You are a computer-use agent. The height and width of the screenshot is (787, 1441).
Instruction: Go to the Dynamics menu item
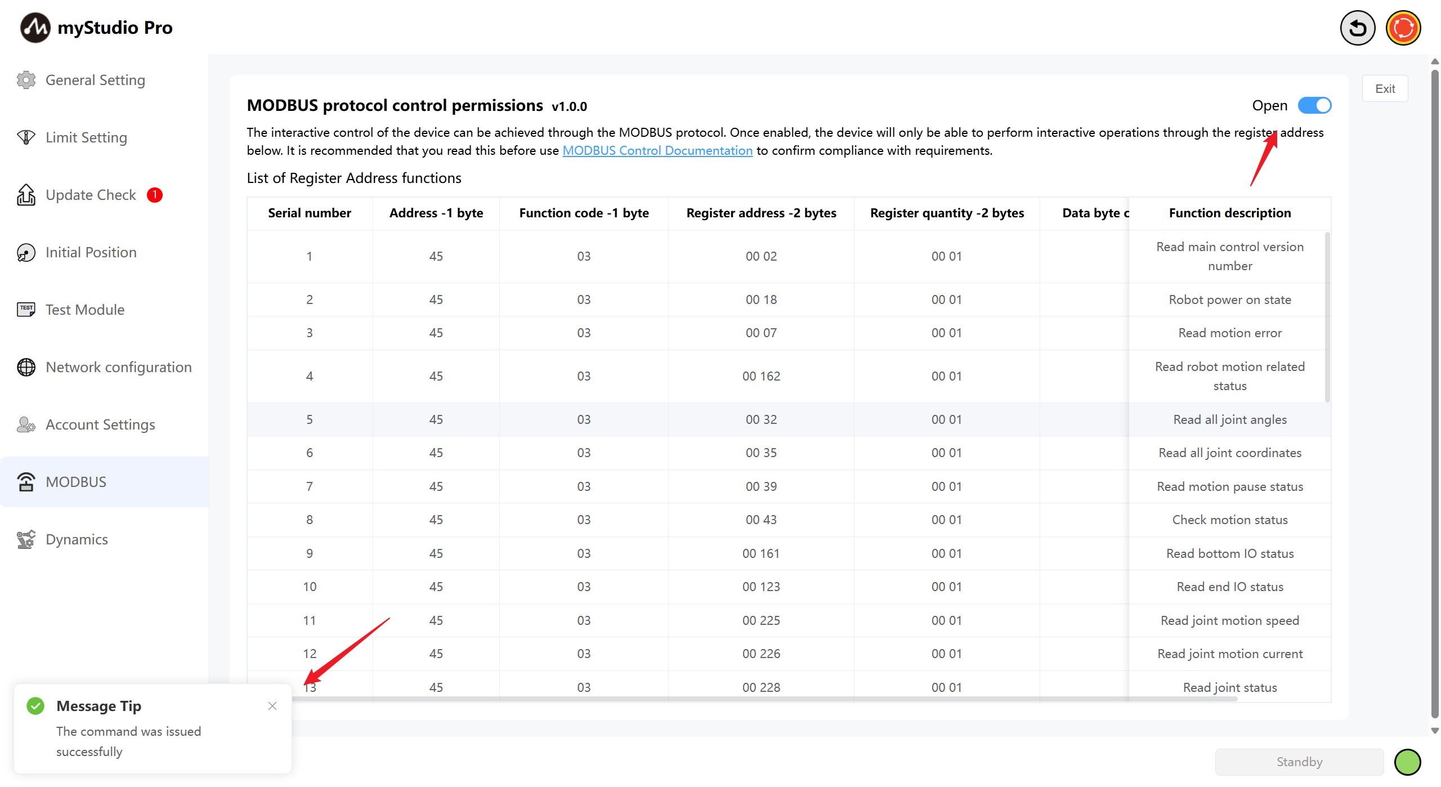[77, 539]
